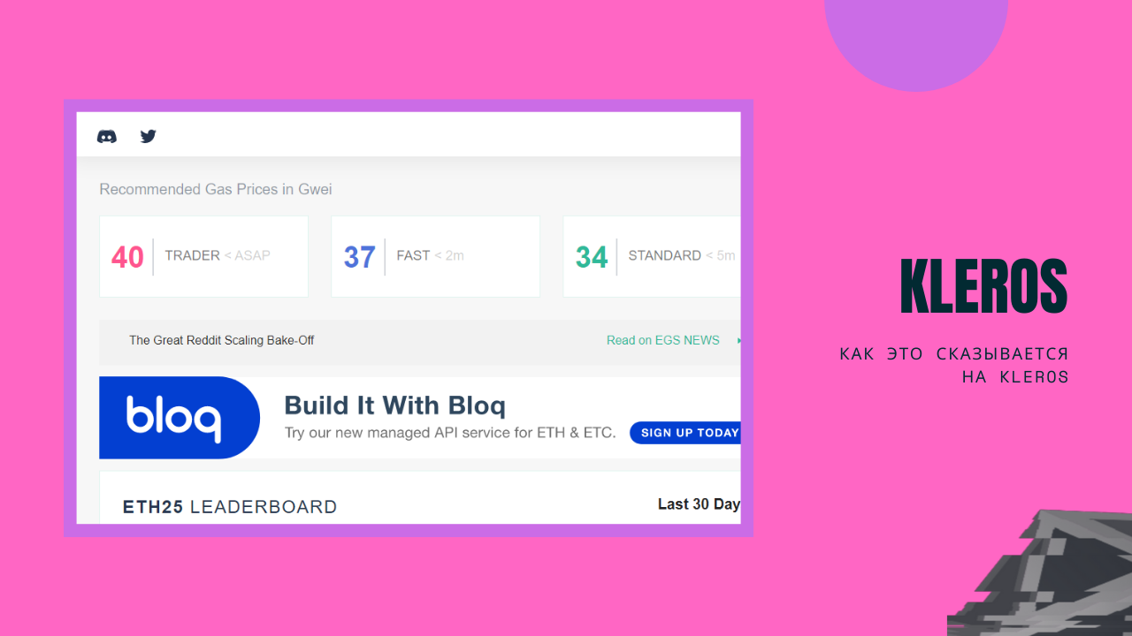
Task: Click the Bloq managed API service description
Action: click(x=450, y=433)
